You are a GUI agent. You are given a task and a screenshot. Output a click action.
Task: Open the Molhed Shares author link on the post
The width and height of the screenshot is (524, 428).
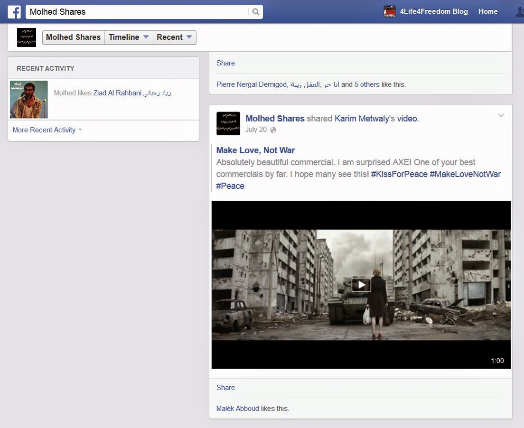(x=275, y=119)
